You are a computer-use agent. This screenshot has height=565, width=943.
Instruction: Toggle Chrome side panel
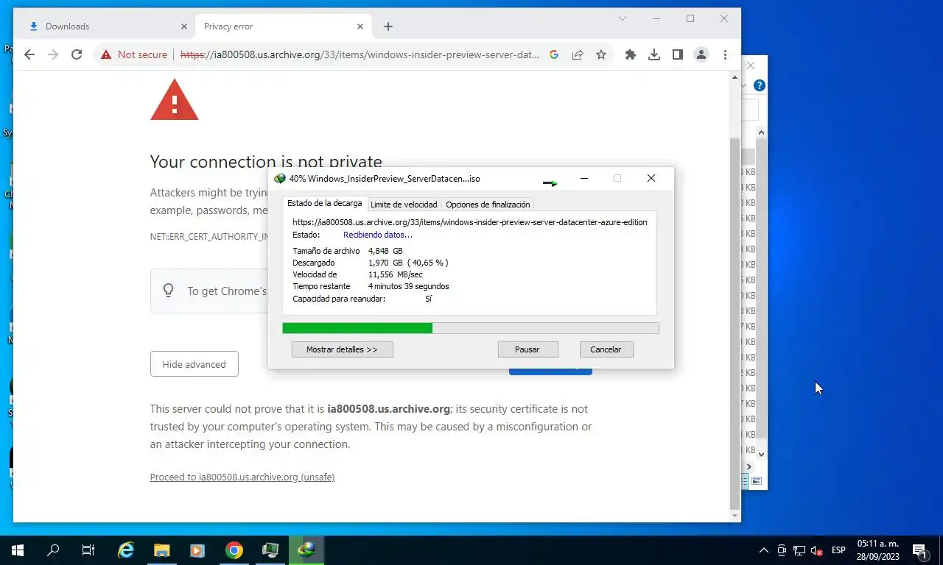click(x=678, y=54)
